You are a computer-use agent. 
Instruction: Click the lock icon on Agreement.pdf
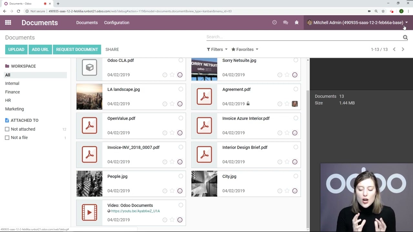(x=248, y=104)
